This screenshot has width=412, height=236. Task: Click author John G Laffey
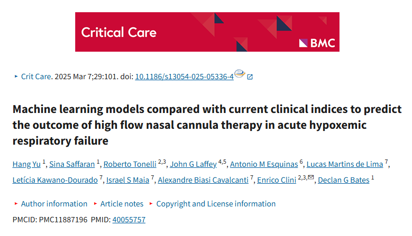coord(193,164)
